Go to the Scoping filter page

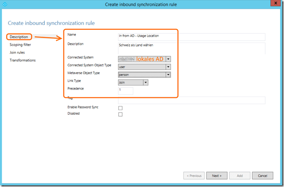point(20,45)
